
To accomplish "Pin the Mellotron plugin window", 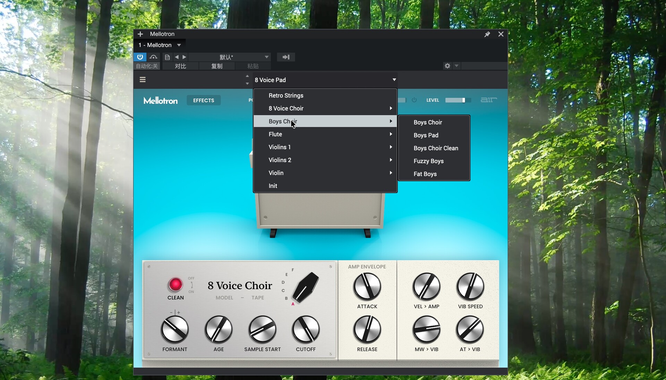I will pos(487,34).
